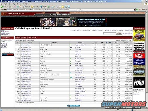Open the Media toolbar button
Viewport: 148px width, 111px height.
[43, 7]
